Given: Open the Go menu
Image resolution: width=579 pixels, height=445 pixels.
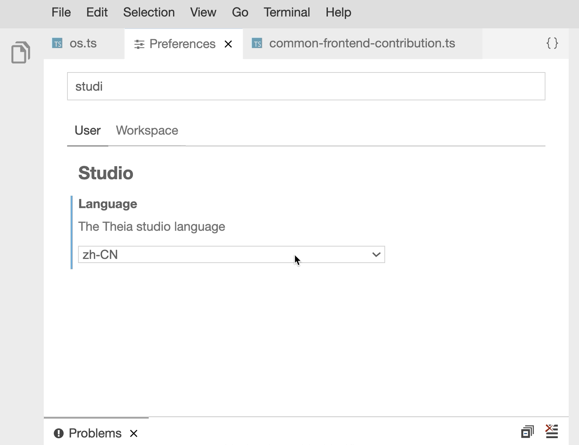Looking at the screenshot, I should pyautogui.click(x=240, y=12).
